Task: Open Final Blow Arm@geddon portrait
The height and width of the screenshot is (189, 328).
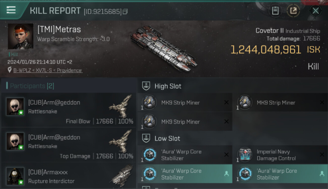Action: [15, 107]
